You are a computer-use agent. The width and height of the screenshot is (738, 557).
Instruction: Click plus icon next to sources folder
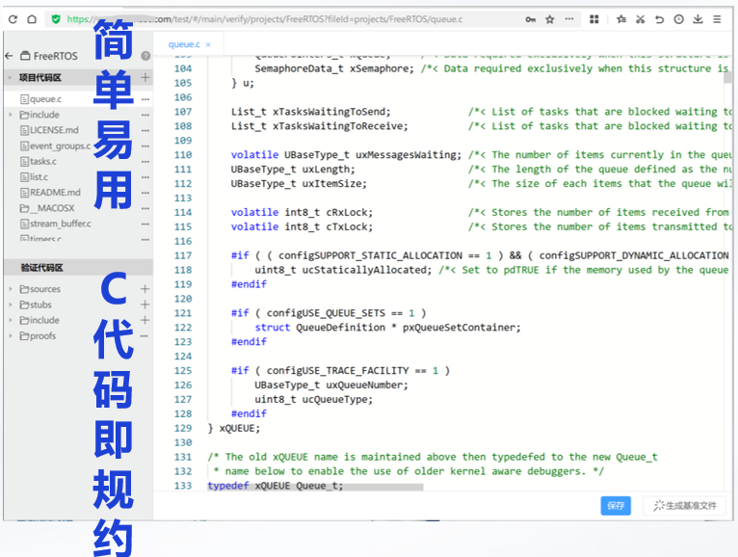[x=145, y=289]
